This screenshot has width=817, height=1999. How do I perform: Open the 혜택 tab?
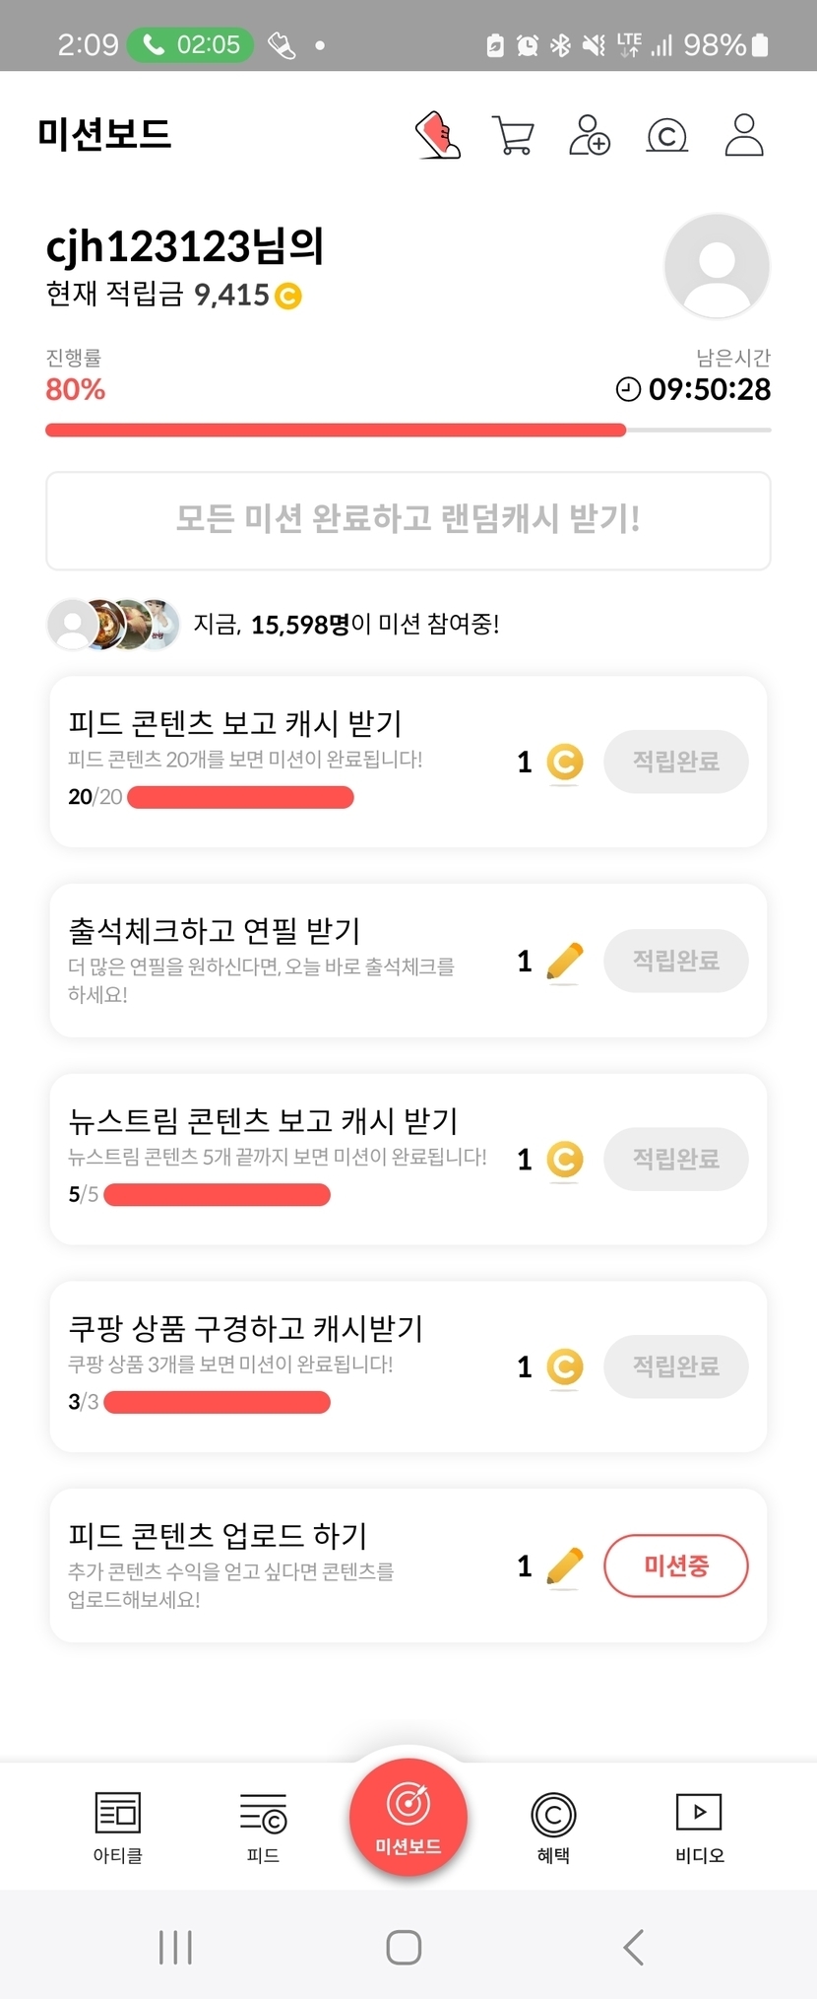(553, 1827)
